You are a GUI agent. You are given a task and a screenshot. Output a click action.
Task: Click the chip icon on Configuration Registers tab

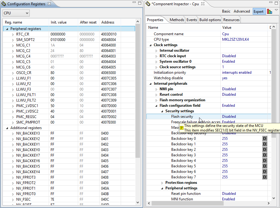coord(4,4)
